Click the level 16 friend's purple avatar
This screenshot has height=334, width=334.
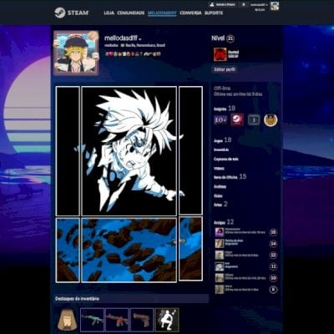pyautogui.click(x=220, y=232)
